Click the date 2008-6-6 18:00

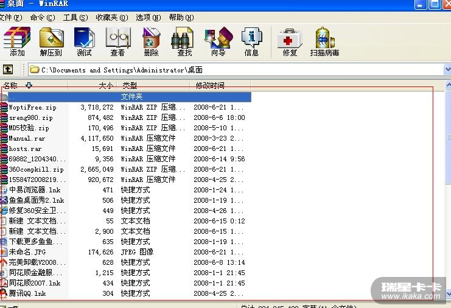pos(219,117)
